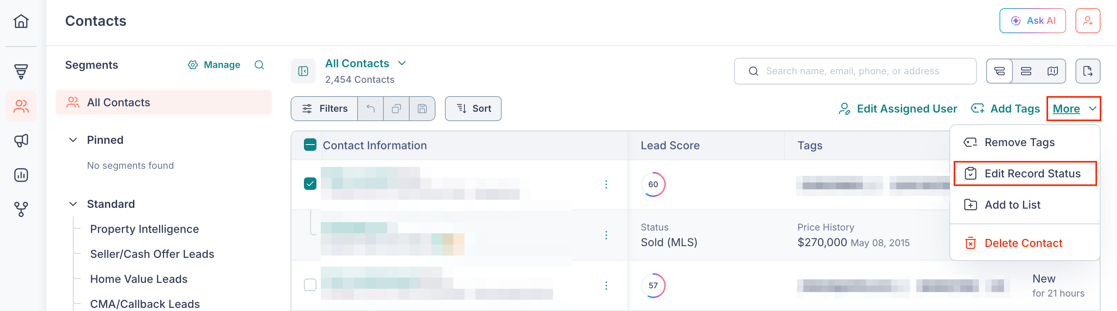Check the contact with lead score 57

coord(310,285)
